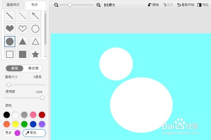This screenshot has width=211, height=140.
Task: Click the zoom in magnifier icon
Action: pos(98,5)
